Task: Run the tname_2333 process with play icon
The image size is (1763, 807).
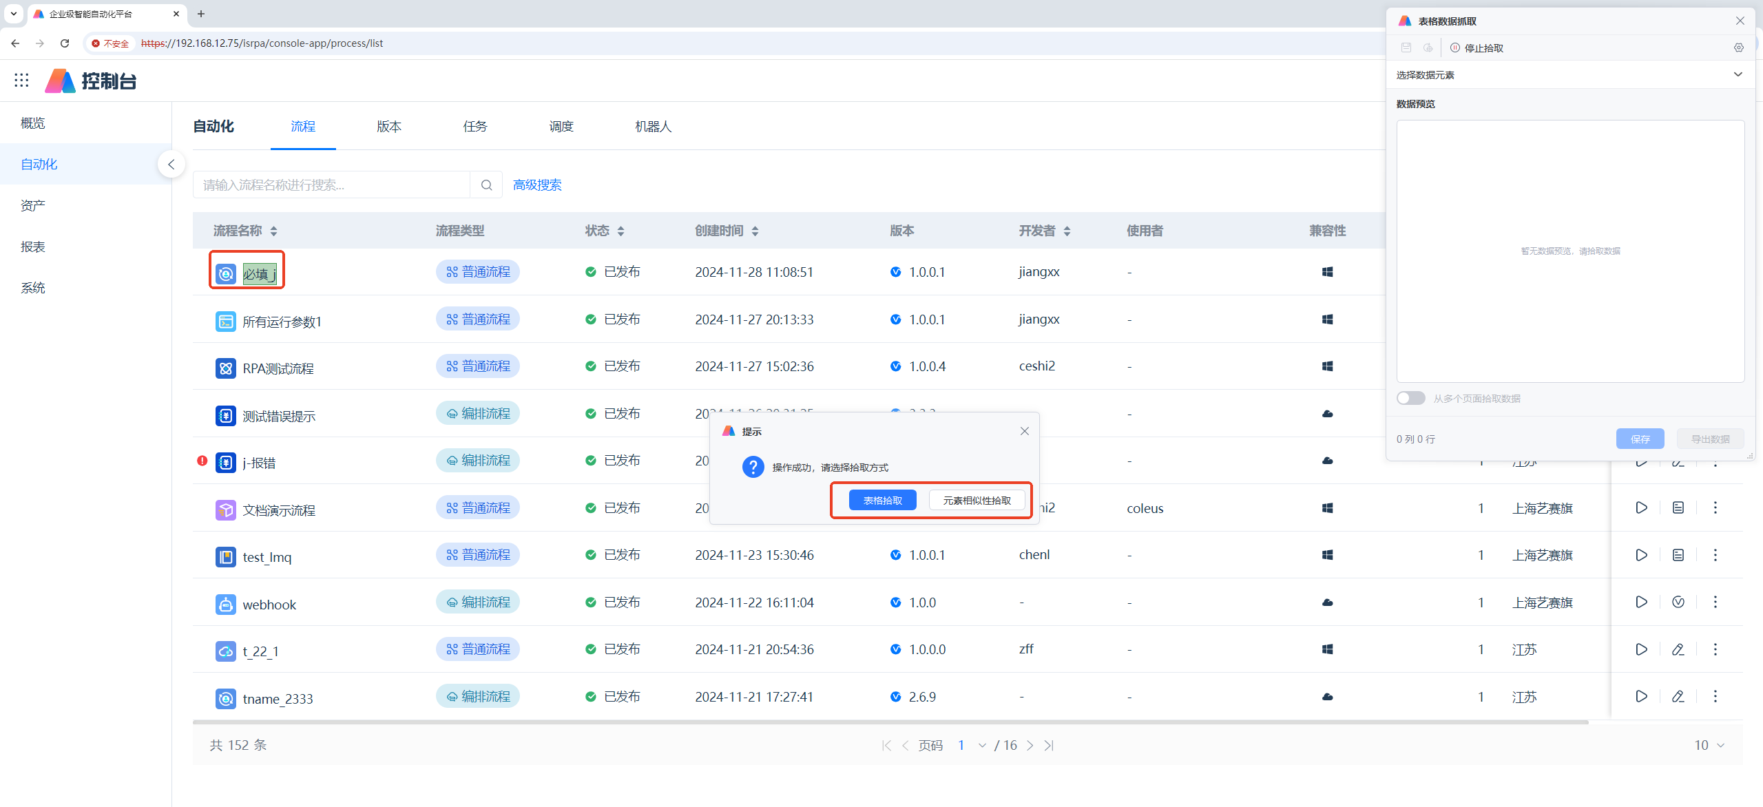Action: pos(1642,696)
